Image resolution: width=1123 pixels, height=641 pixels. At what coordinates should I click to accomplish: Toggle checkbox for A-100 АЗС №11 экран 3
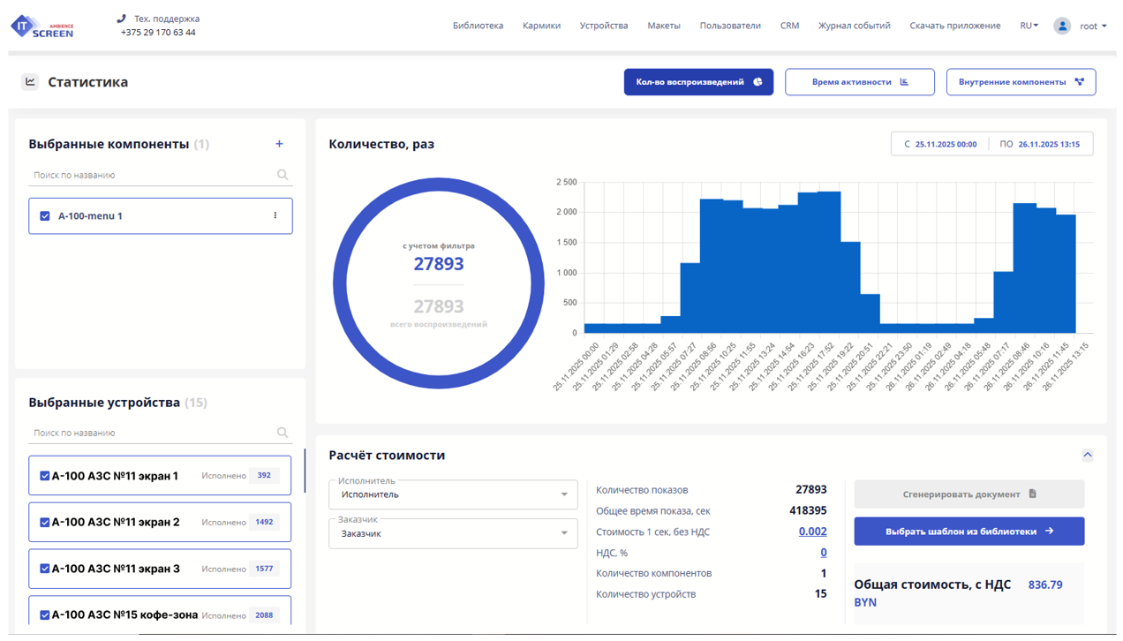click(45, 569)
